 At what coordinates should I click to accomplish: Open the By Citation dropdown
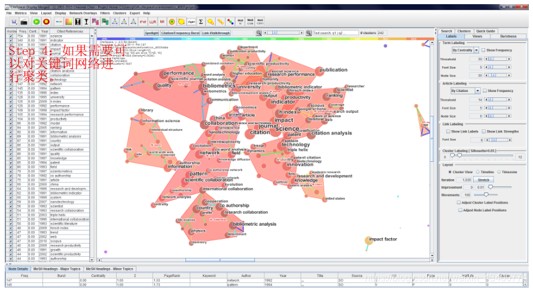tap(477, 91)
